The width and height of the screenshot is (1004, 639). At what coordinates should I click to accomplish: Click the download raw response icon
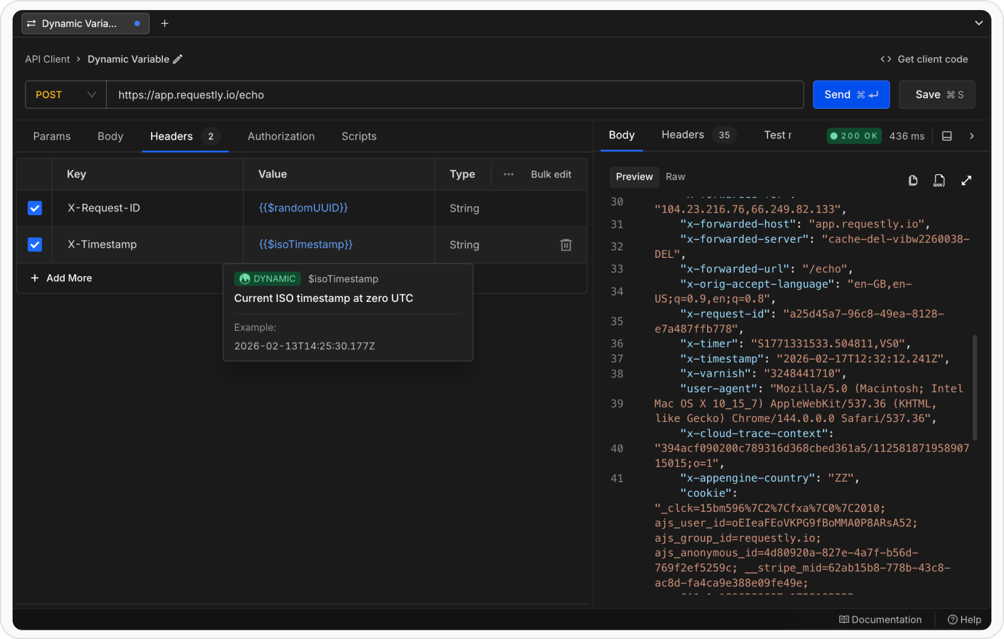coord(939,181)
